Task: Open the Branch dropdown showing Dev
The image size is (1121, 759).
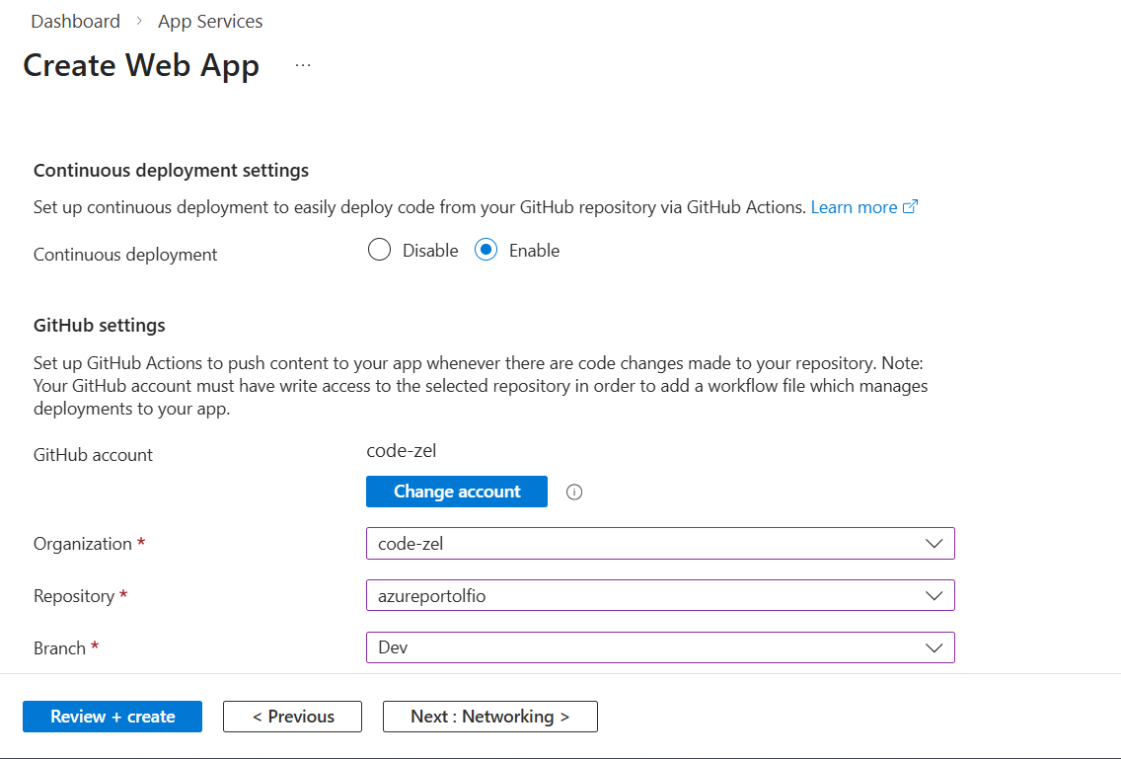Action: tap(659, 648)
